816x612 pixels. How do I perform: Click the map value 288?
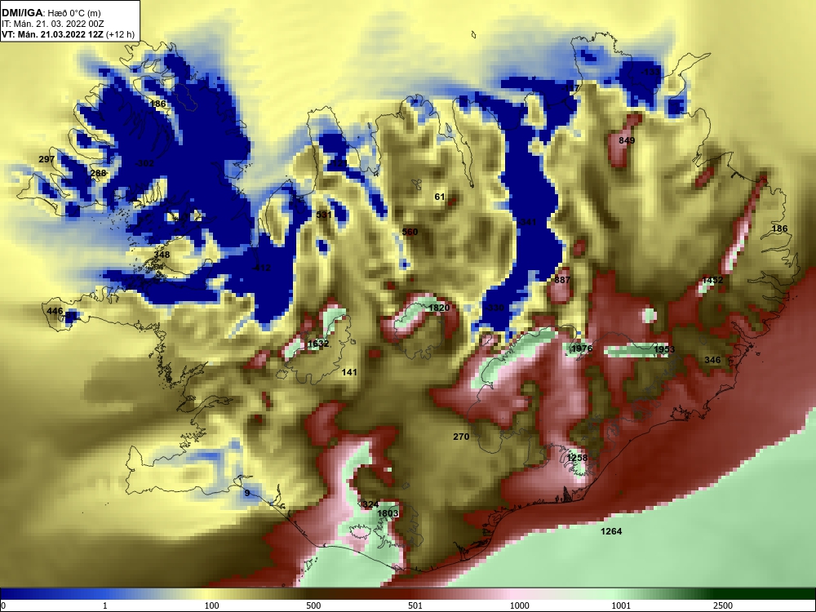tap(98, 173)
